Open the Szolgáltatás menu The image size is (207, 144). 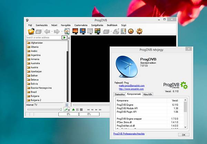point(97,25)
